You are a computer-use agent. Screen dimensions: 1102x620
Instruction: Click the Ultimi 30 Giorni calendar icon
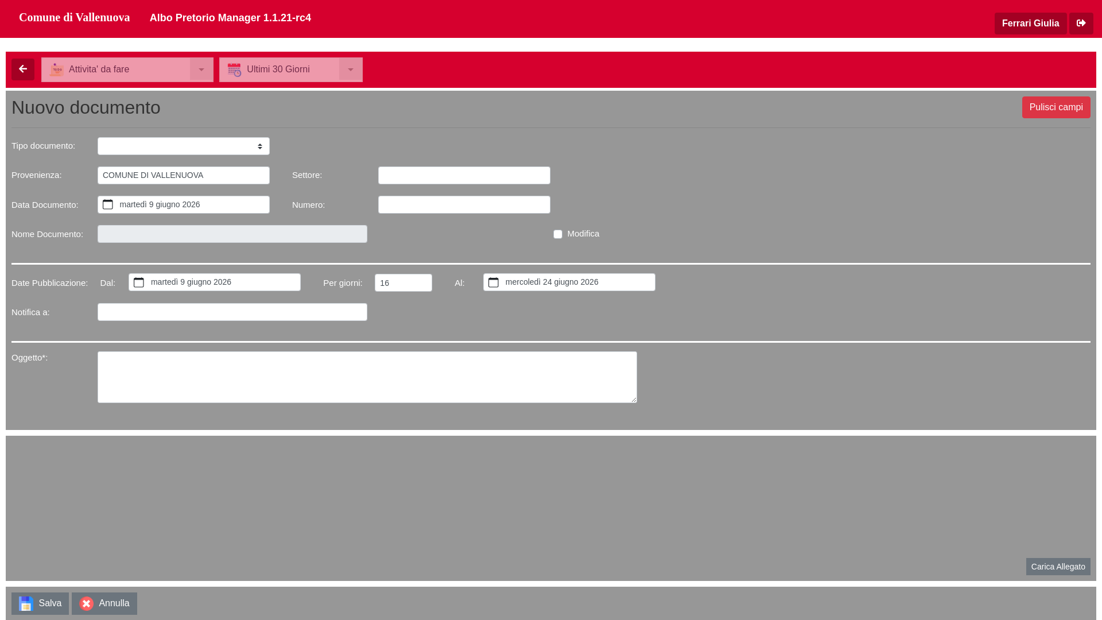click(x=234, y=70)
